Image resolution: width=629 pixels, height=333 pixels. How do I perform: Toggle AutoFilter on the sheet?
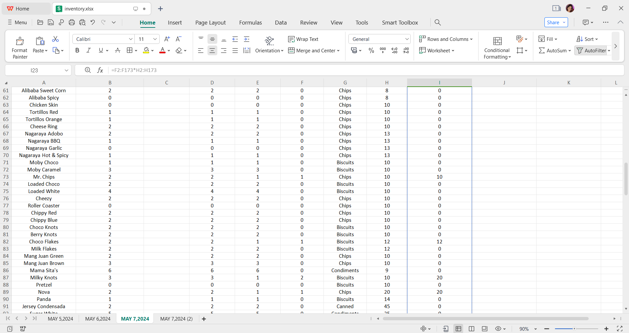click(592, 50)
